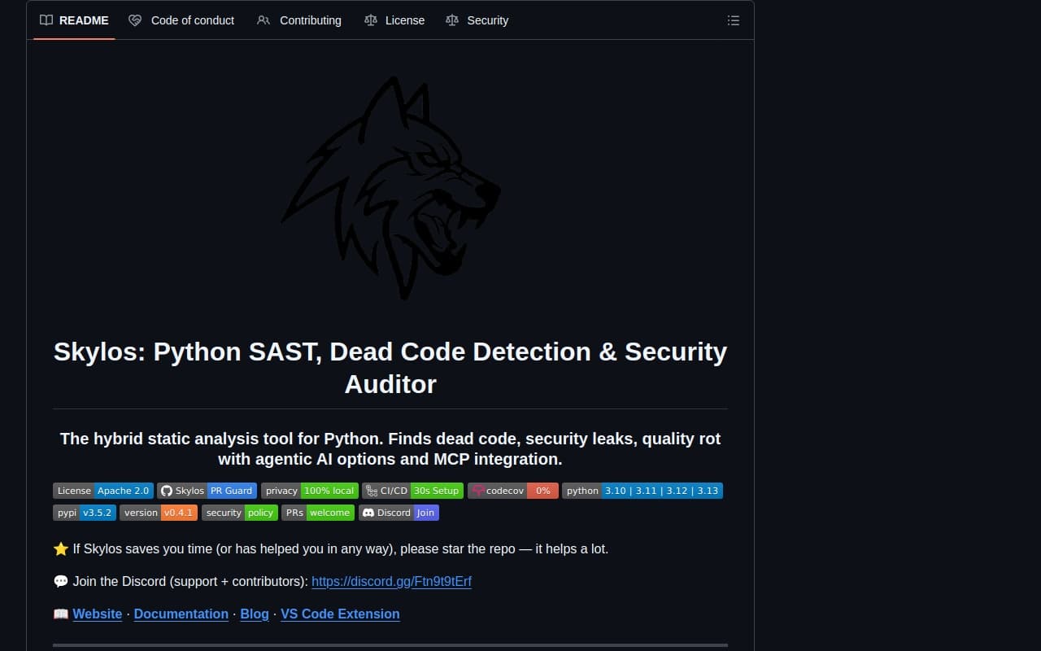Follow the Website link
1041x651 pixels.
97,614
